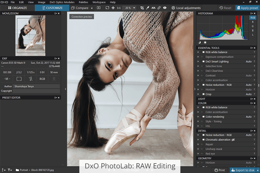The height and width of the screenshot is (173, 260).
Task: Click Export to disk
Action: (x=243, y=170)
